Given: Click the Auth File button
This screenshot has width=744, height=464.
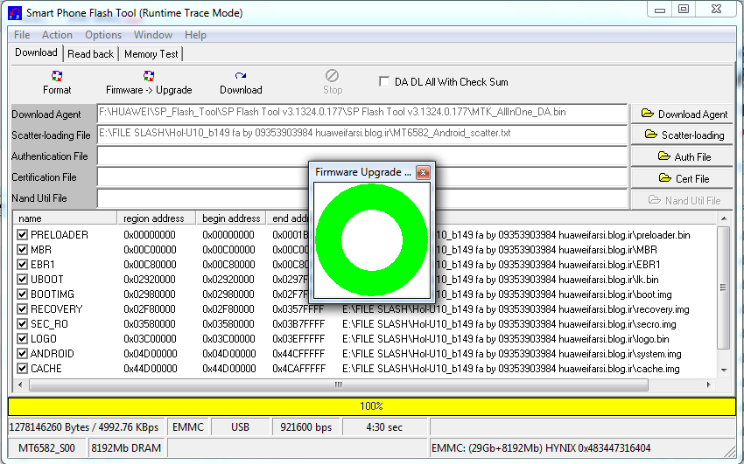Looking at the screenshot, I should tap(682, 156).
